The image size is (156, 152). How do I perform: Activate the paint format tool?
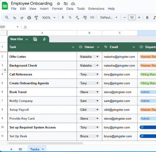pyautogui.click(x=36, y=18)
